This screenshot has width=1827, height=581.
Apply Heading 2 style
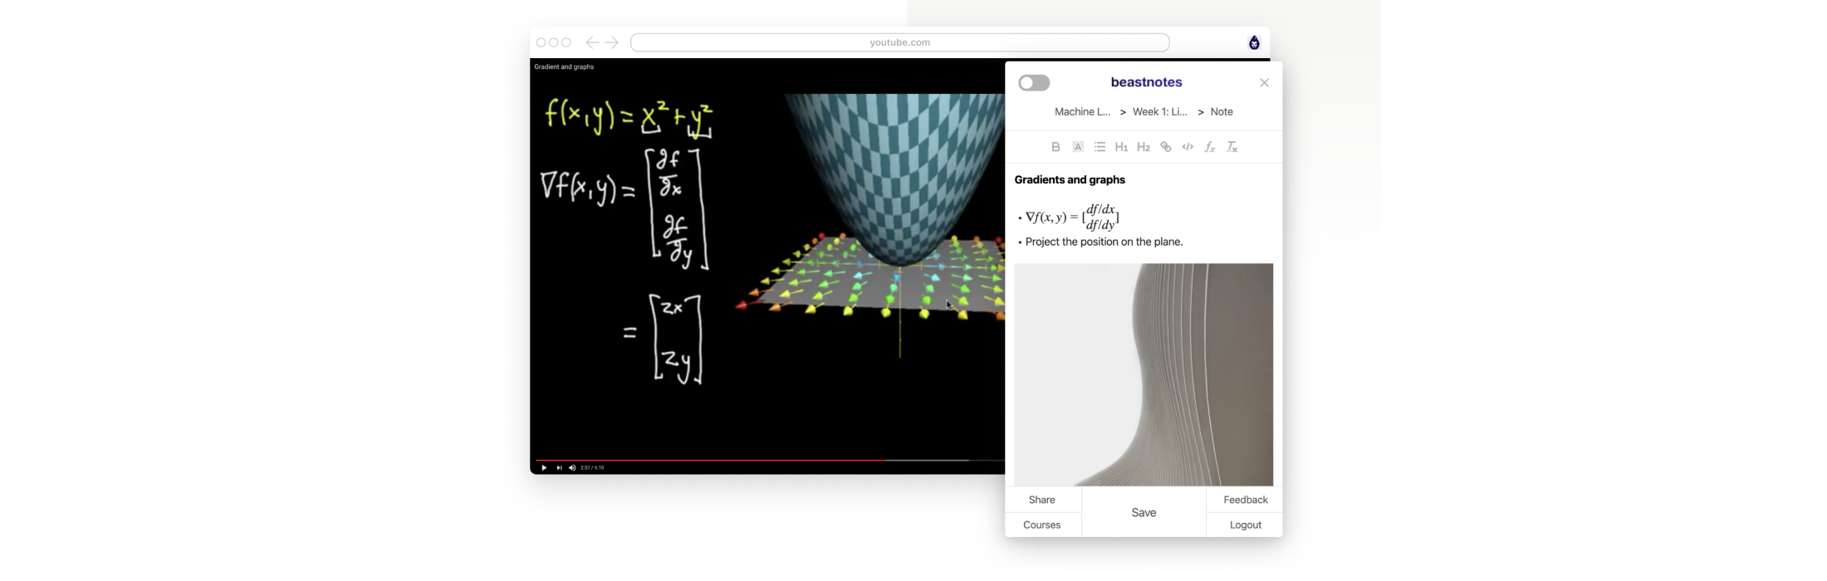point(1144,147)
